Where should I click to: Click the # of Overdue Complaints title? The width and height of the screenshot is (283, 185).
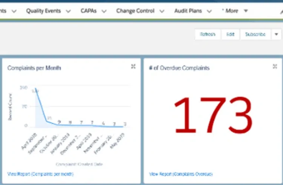179,68
